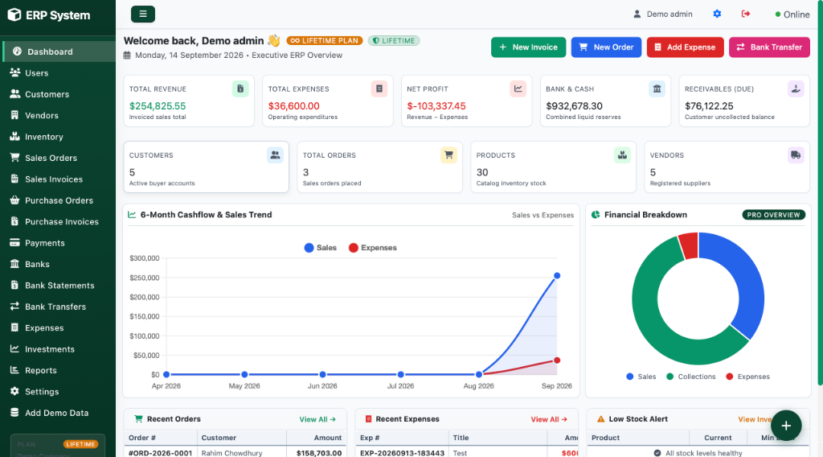Click the Sep 2026 Sales data point

pyautogui.click(x=557, y=276)
